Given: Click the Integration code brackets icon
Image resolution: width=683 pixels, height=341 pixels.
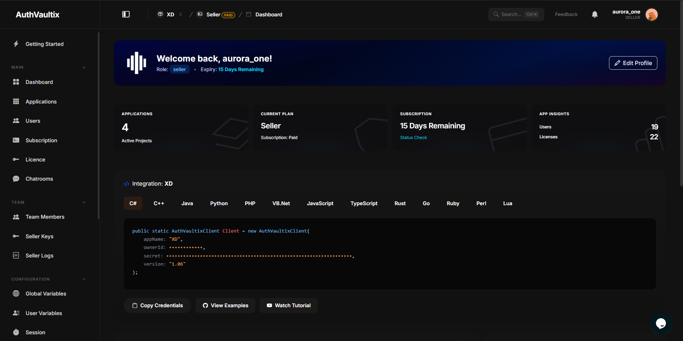Looking at the screenshot, I should tap(126, 184).
